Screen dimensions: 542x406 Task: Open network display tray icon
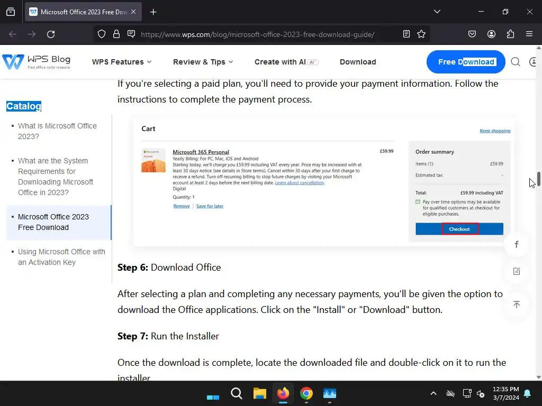point(467,393)
